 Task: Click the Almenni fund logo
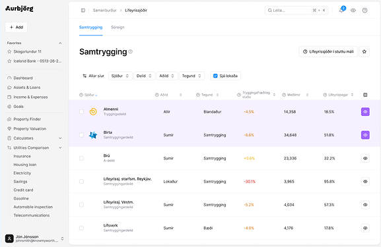93,111
